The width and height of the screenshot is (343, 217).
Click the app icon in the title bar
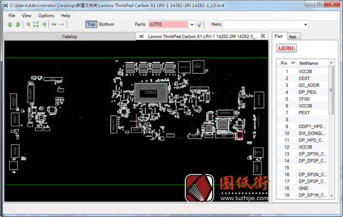point(6,5)
